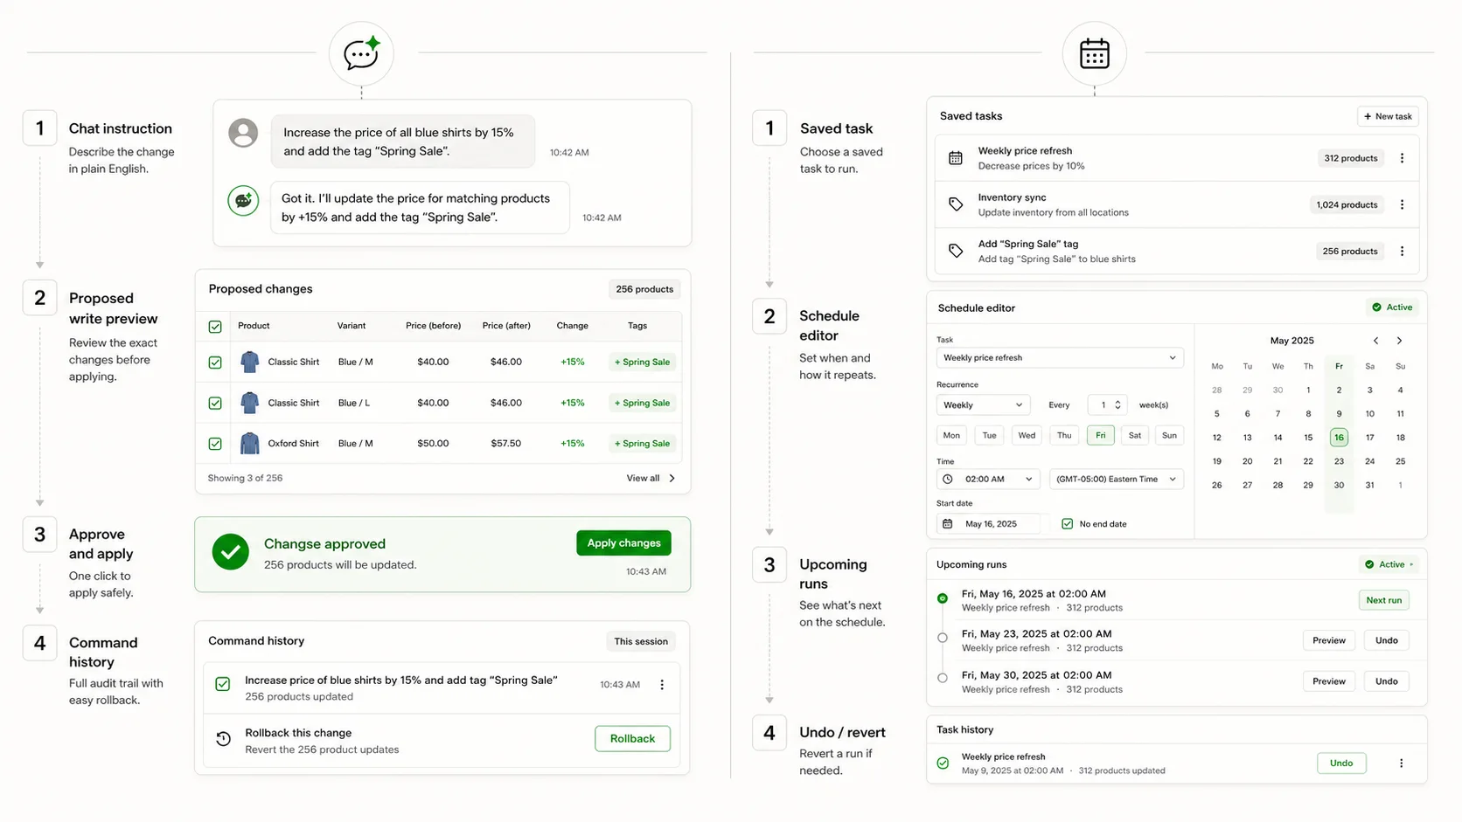Image resolution: width=1462 pixels, height=822 pixels.
Task: Open menu for Inventory sync task
Action: (x=1402, y=204)
